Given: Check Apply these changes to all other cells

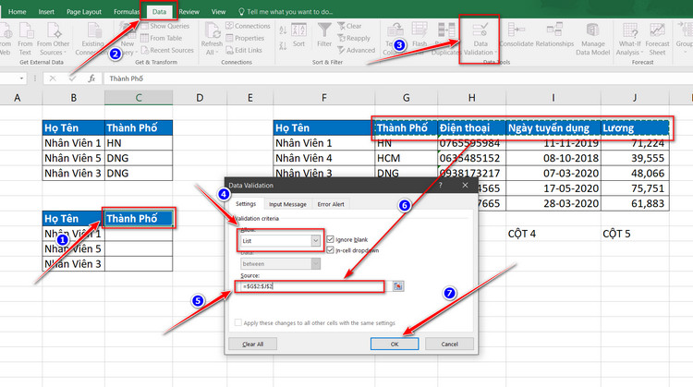Looking at the screenshot, I should pyautogui.click(x=238, y=322).
